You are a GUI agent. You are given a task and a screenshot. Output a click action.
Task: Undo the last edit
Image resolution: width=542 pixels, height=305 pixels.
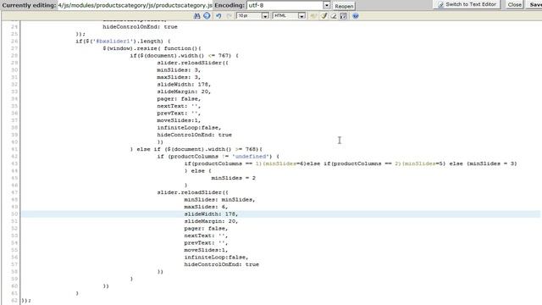pos(218,16)
